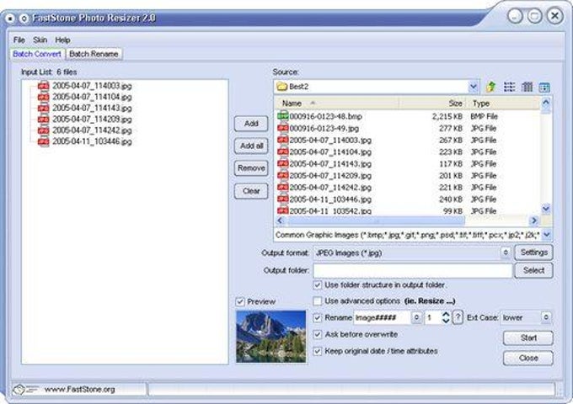Image resolution: width=573 pixels, height=404 pixels.
Task: Expand the Best2 source folder dropdown
Action: 473,87
